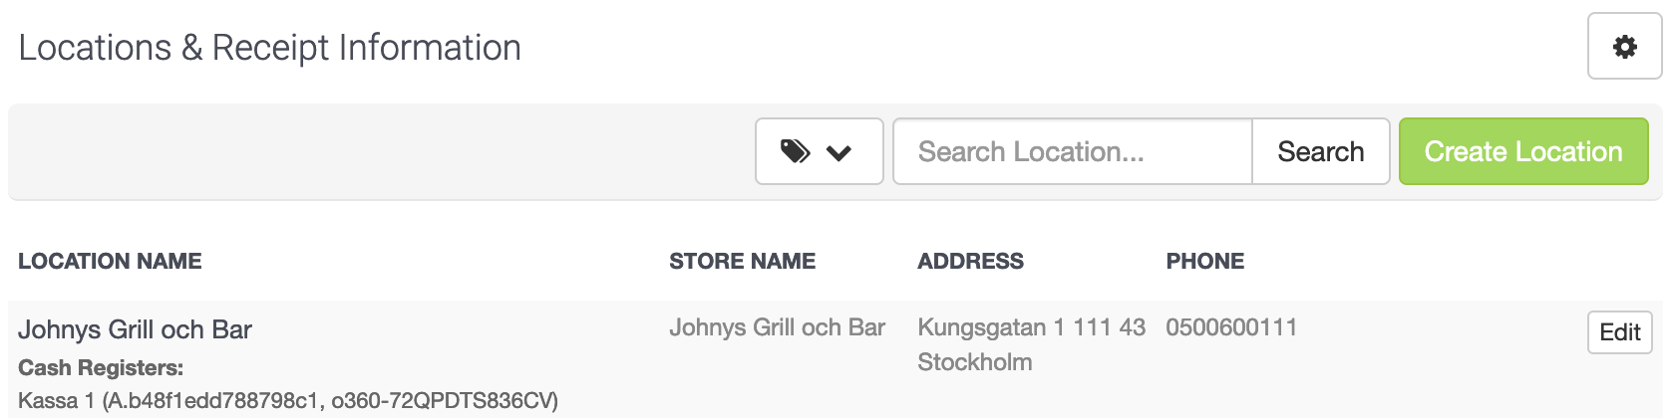Sort by PHONE column header

click(1204, 261)
